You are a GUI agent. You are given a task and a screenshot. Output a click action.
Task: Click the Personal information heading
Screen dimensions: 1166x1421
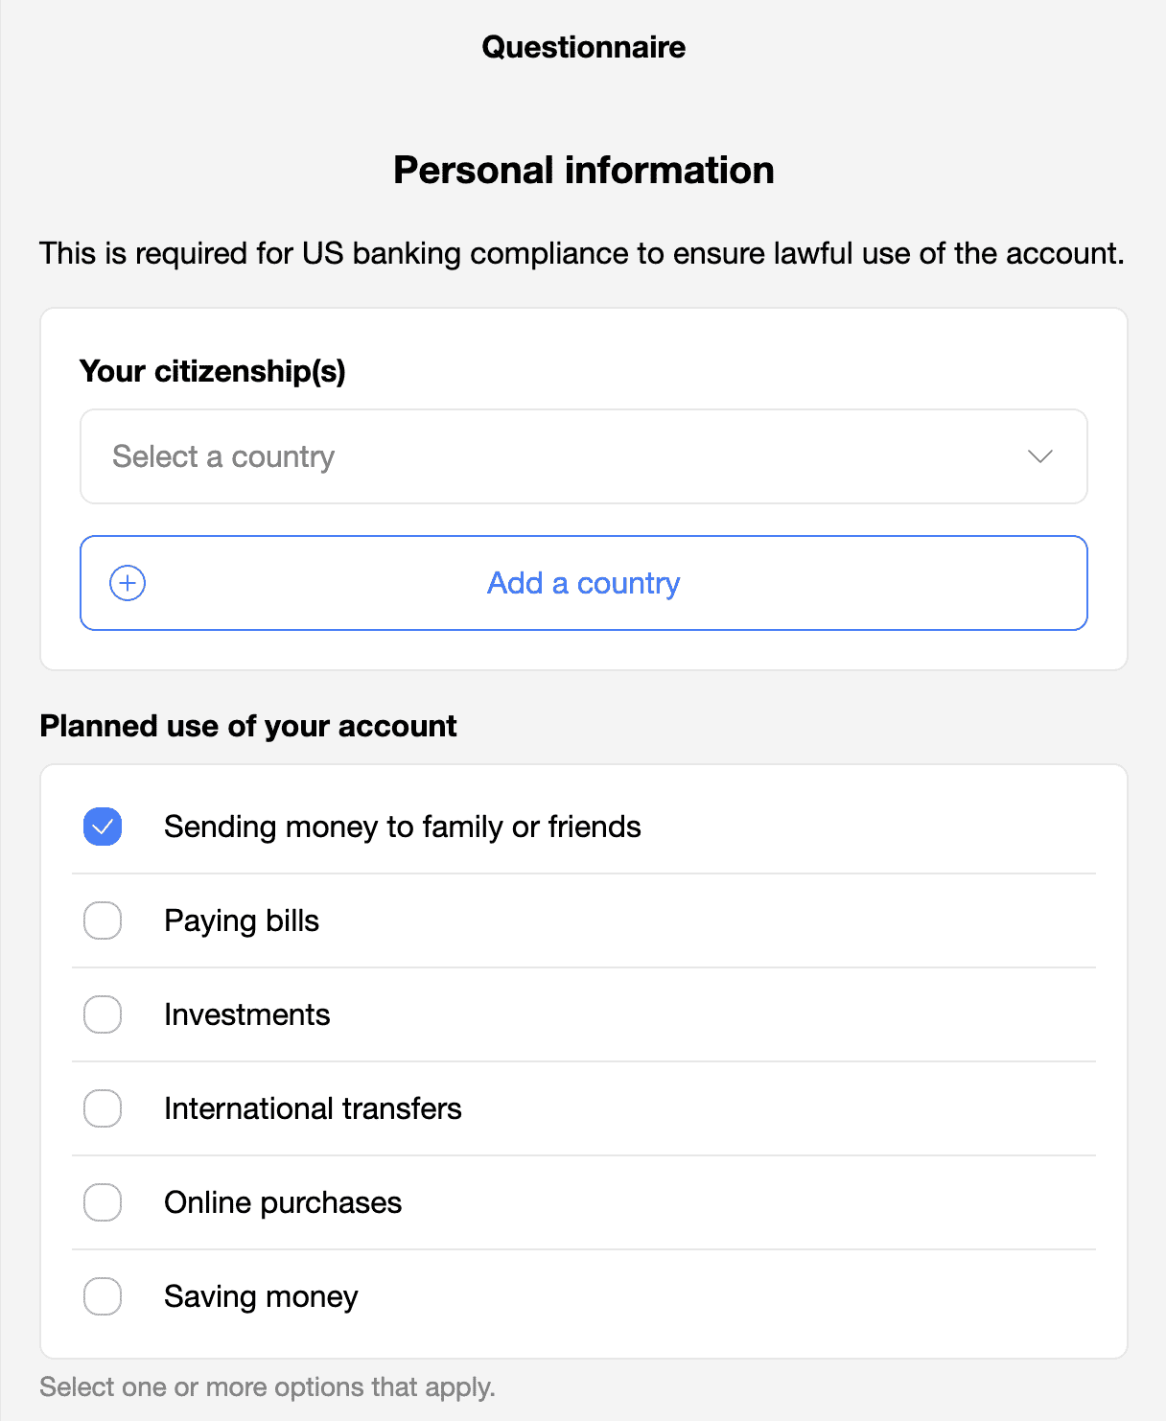click(x=583, y=170)
